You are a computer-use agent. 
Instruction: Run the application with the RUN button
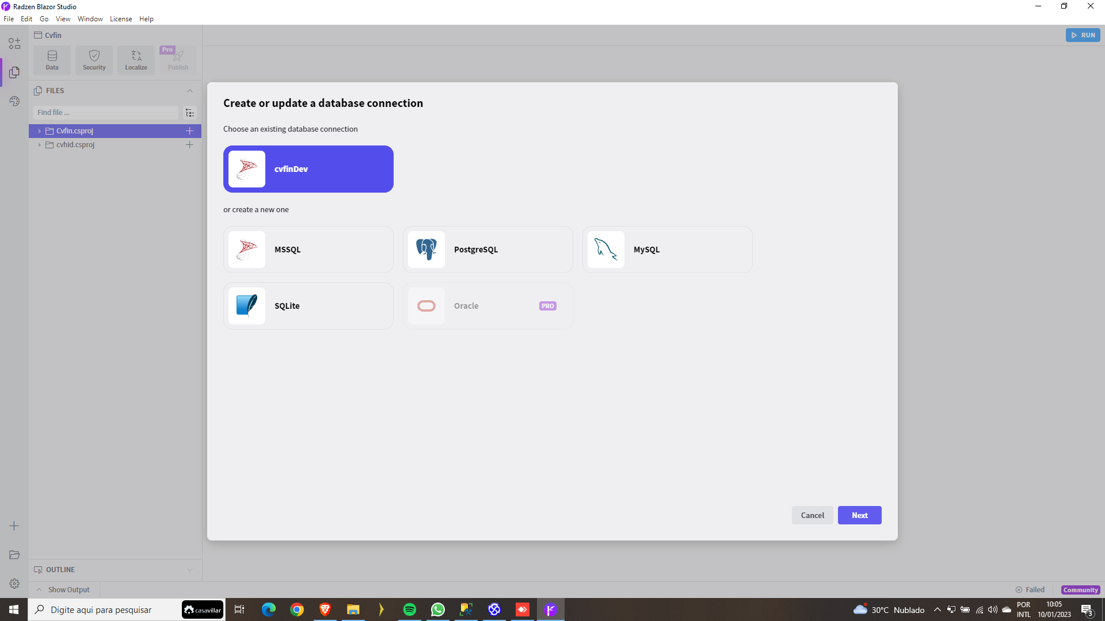pos(1083,35)
